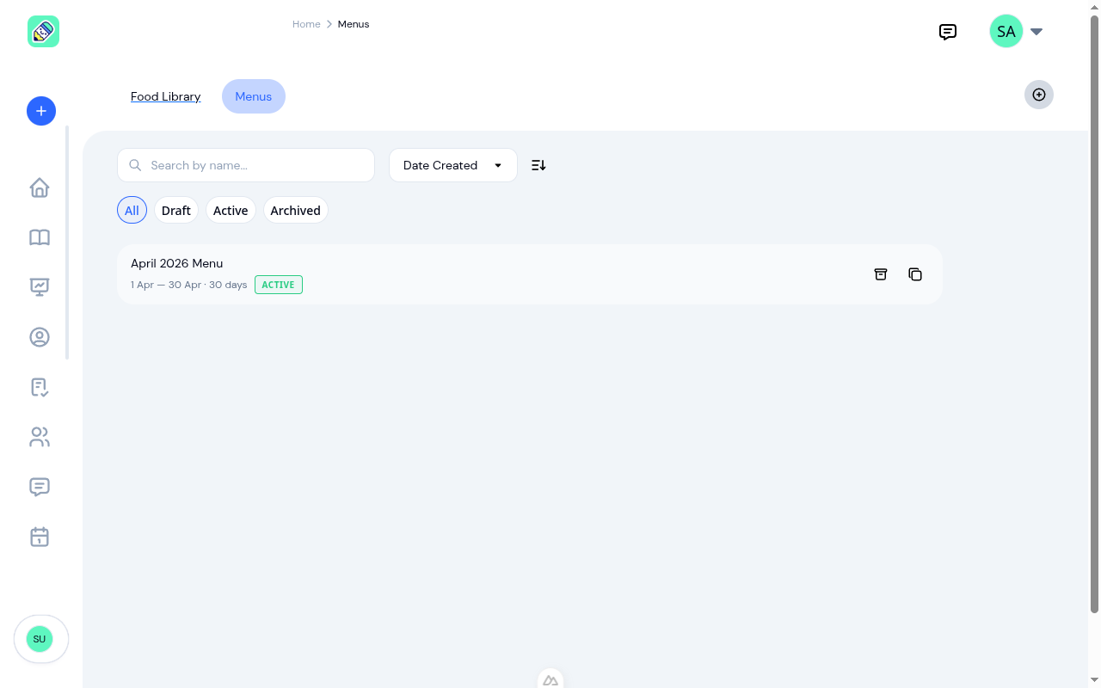Screen dimensions: 1101x688
Task: Switch to the Food Library tab
Action: [x=166, y=96]
